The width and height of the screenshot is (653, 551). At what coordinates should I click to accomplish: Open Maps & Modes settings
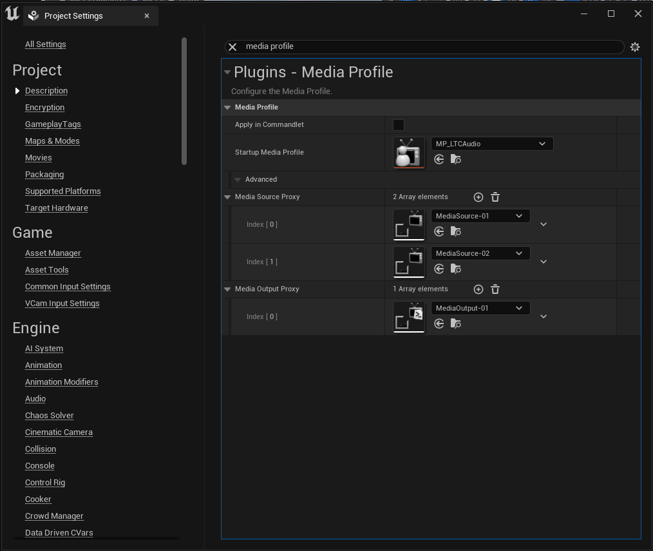pyautogui.click(x=52, y=141)
